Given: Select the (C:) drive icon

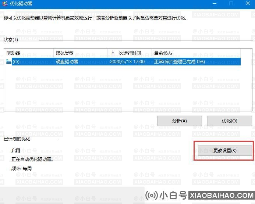Looking at the screenshot, I should point(8,62).
